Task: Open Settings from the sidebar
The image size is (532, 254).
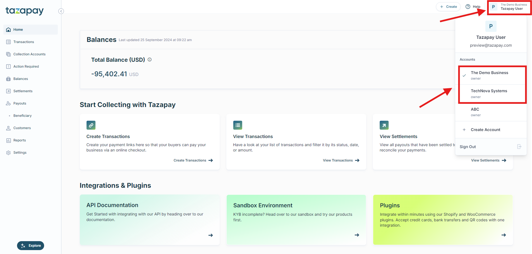Action: tap(30, 153)
